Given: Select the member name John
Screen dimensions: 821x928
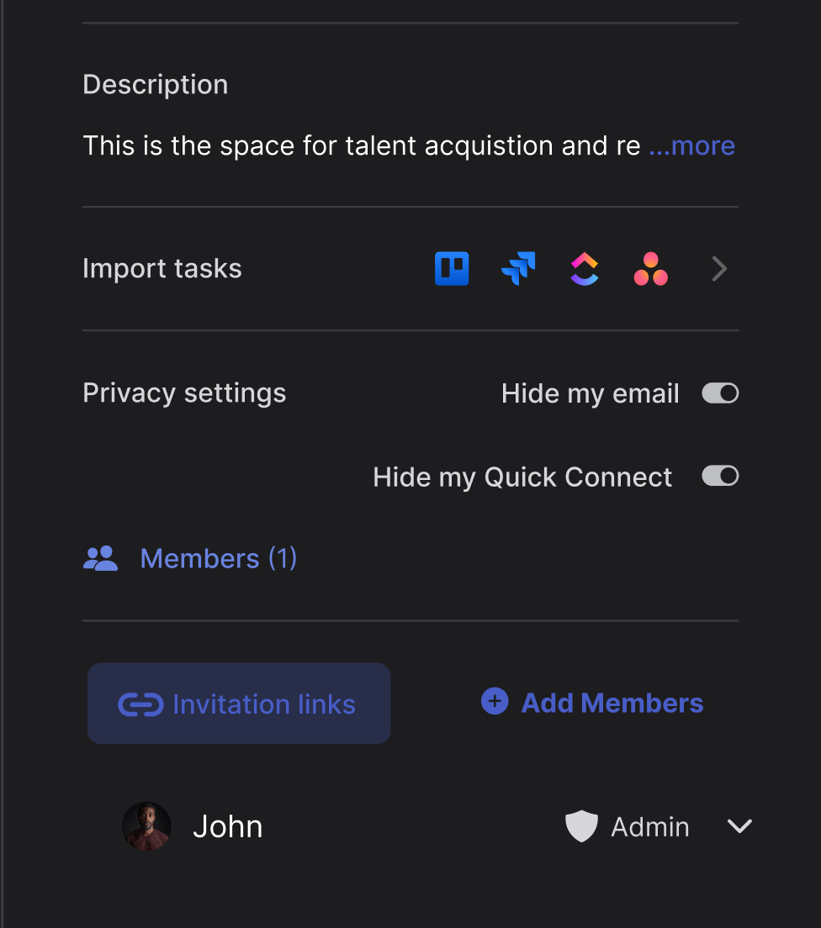Looking at the screenshot, I should coord(228,827).
